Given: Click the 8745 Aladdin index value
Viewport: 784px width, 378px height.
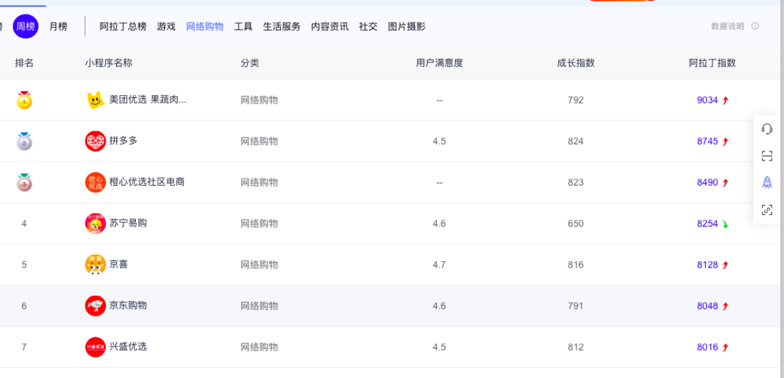Looking at the screenshot, I should click(x=708, y=141).
